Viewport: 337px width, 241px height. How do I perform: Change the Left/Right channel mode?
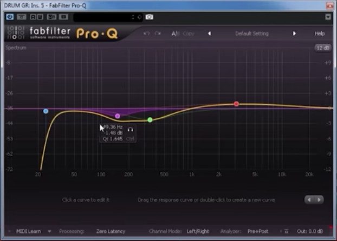pos(198,231)
